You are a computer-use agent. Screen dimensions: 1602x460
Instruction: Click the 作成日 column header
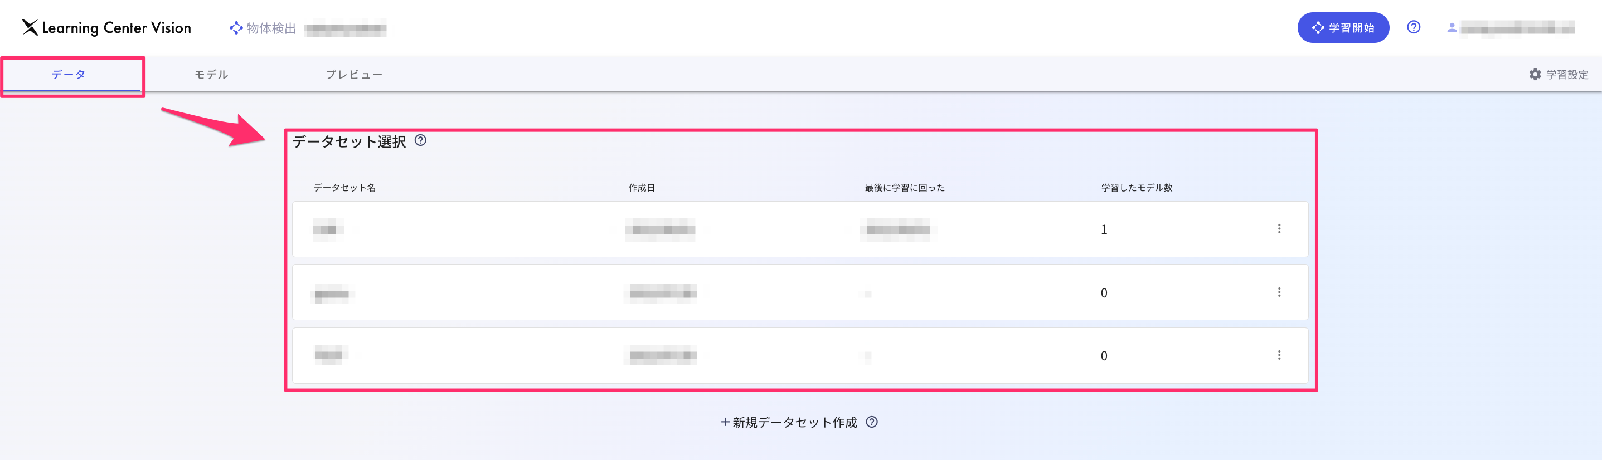641,188
